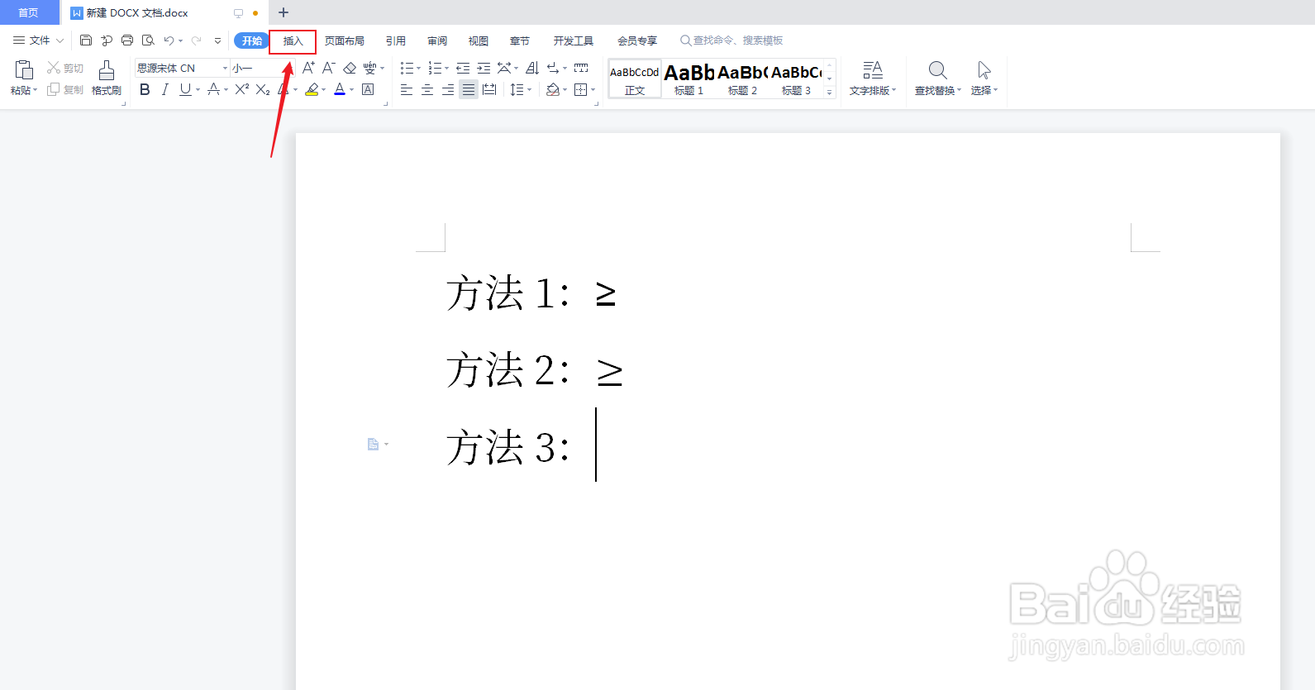This screenshot has height=690, width=1315.
Task: Open numbered list dropdown
Action: pos(446,69)
